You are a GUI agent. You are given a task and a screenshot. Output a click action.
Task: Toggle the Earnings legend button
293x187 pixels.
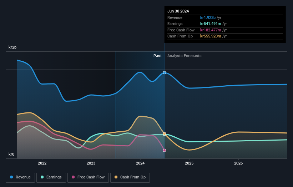[x=51, y=177]
